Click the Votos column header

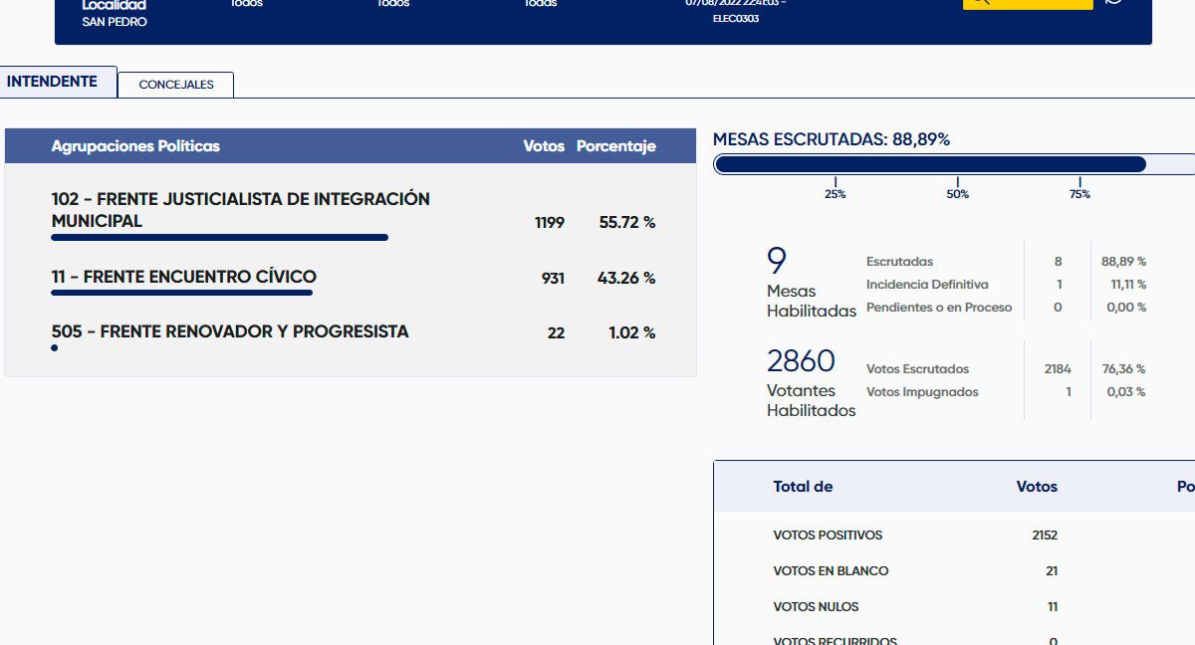543,146
